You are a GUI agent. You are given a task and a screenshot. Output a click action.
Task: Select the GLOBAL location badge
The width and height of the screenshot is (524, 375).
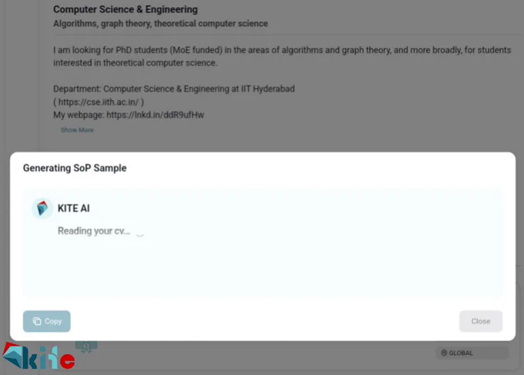tap(472, 353)
